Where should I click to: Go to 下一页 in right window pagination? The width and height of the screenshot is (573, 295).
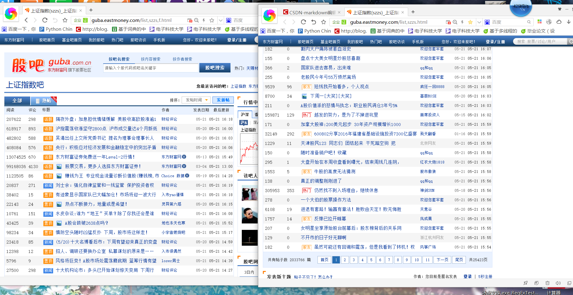(x=442, y=260)
